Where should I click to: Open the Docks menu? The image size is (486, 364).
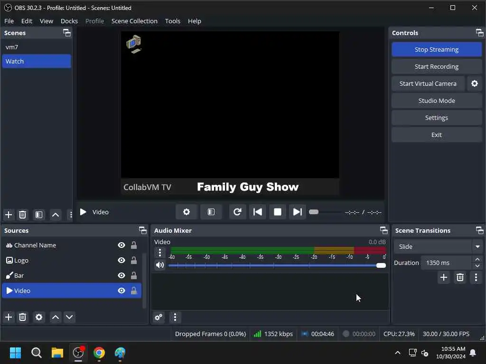pyautogui.click(x=69, y=21)
